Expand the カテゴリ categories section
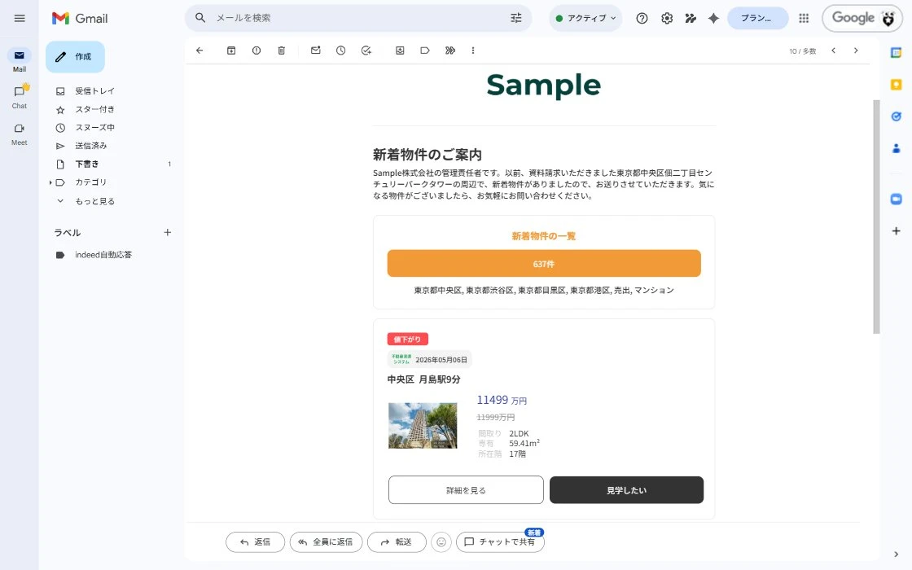Viewport: 912px width, 570px height. [50, 182]
